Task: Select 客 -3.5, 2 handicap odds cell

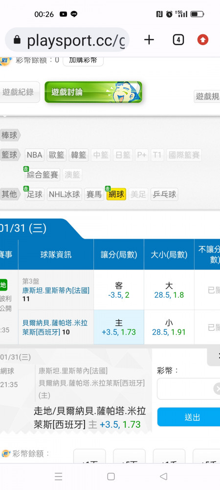Action: tap(119, 290)
